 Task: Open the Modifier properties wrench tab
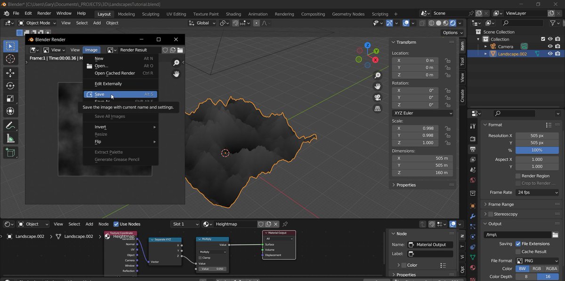pos(473,216)
